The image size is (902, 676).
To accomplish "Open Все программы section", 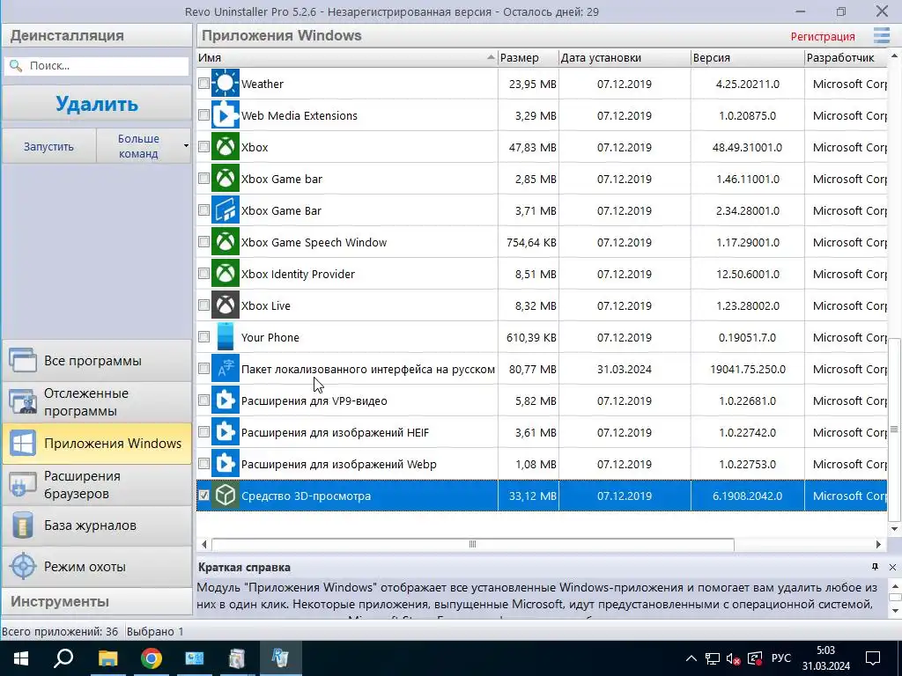I will [x=97, y=361].
